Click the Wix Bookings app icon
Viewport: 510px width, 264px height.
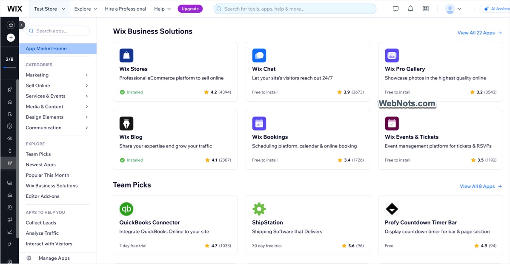point(259,123)
